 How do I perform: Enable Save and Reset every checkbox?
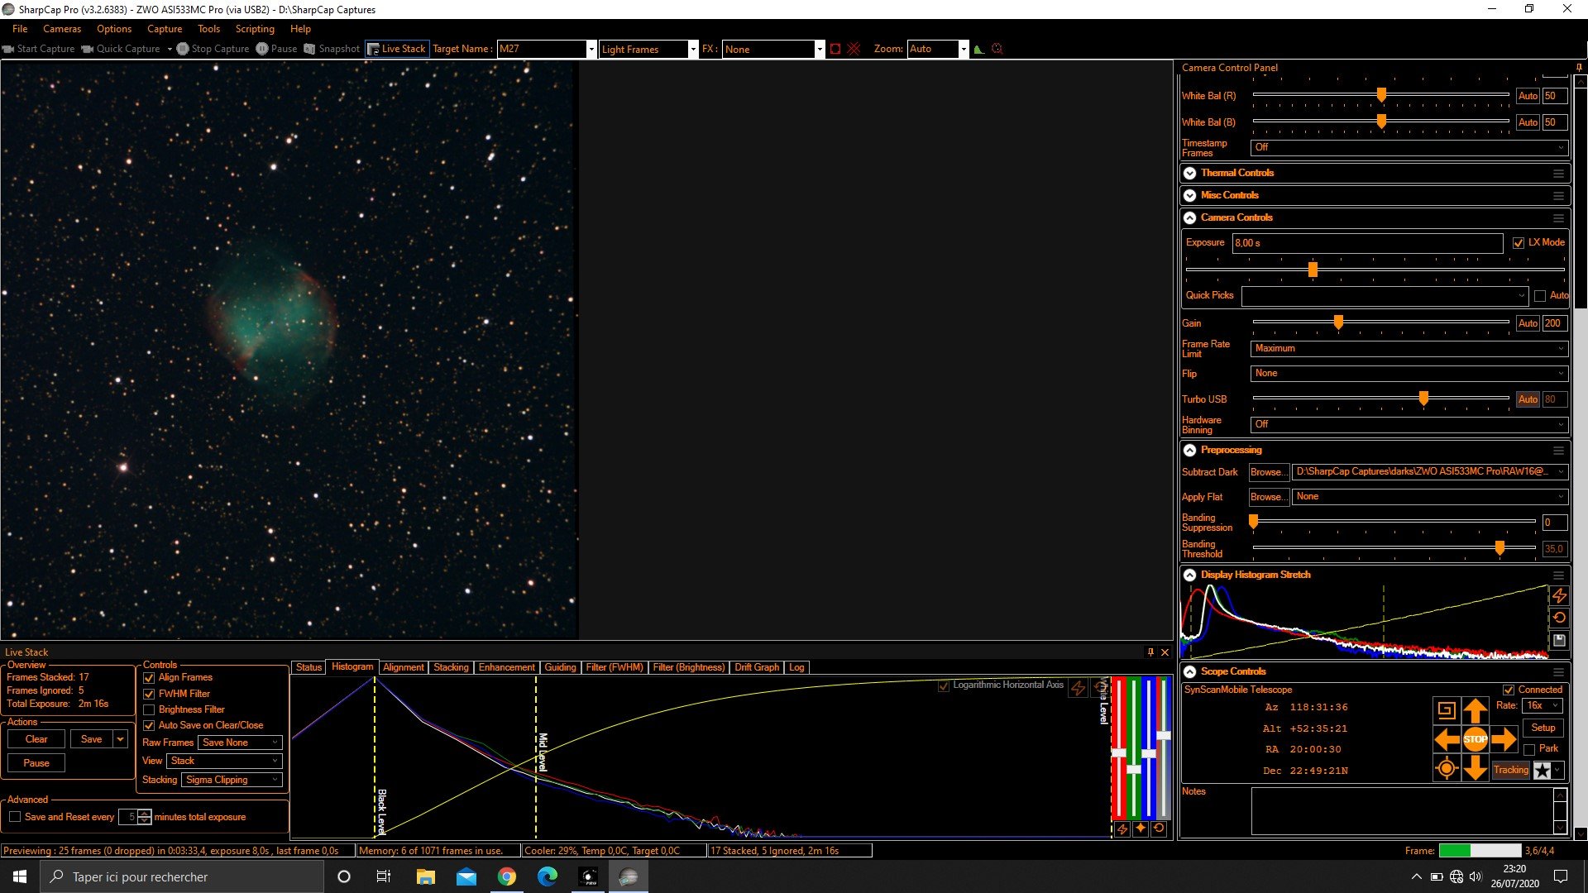[15, 817]
